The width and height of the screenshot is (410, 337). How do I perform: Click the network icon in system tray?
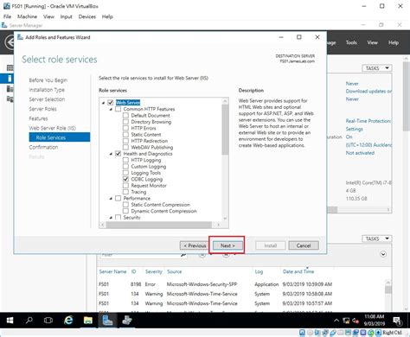[346, 321]
